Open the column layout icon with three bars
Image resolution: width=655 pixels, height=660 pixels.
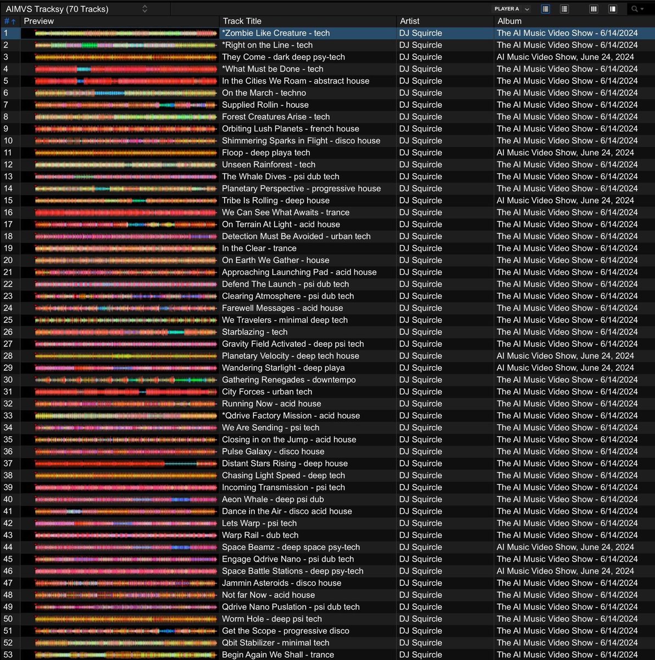click(593, 9)
